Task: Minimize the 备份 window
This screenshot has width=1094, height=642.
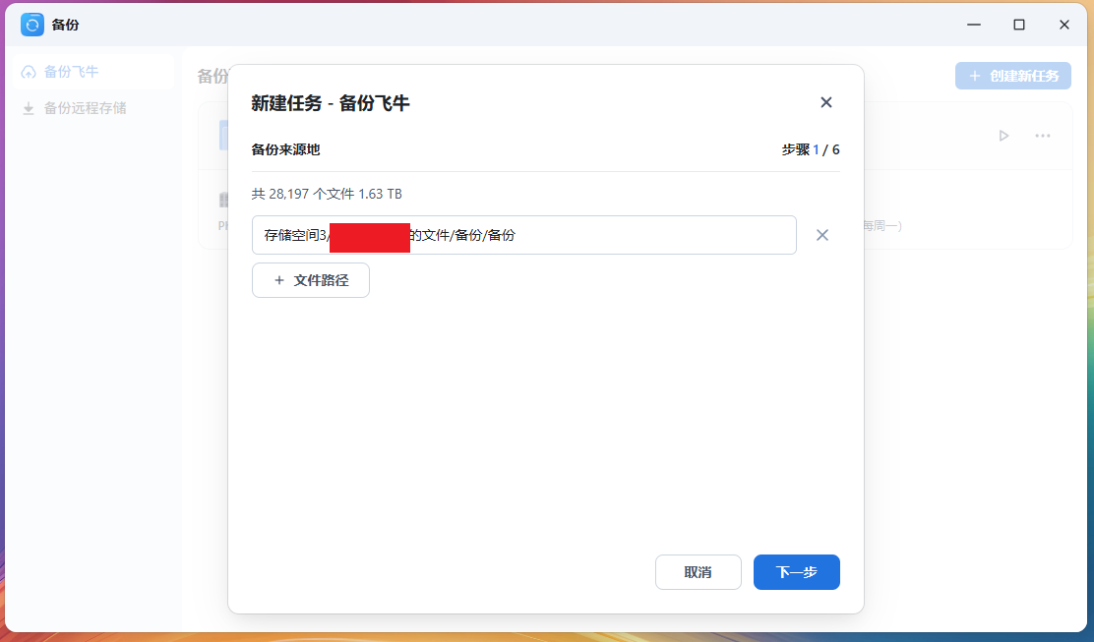Action: click(x=973, y=25)
